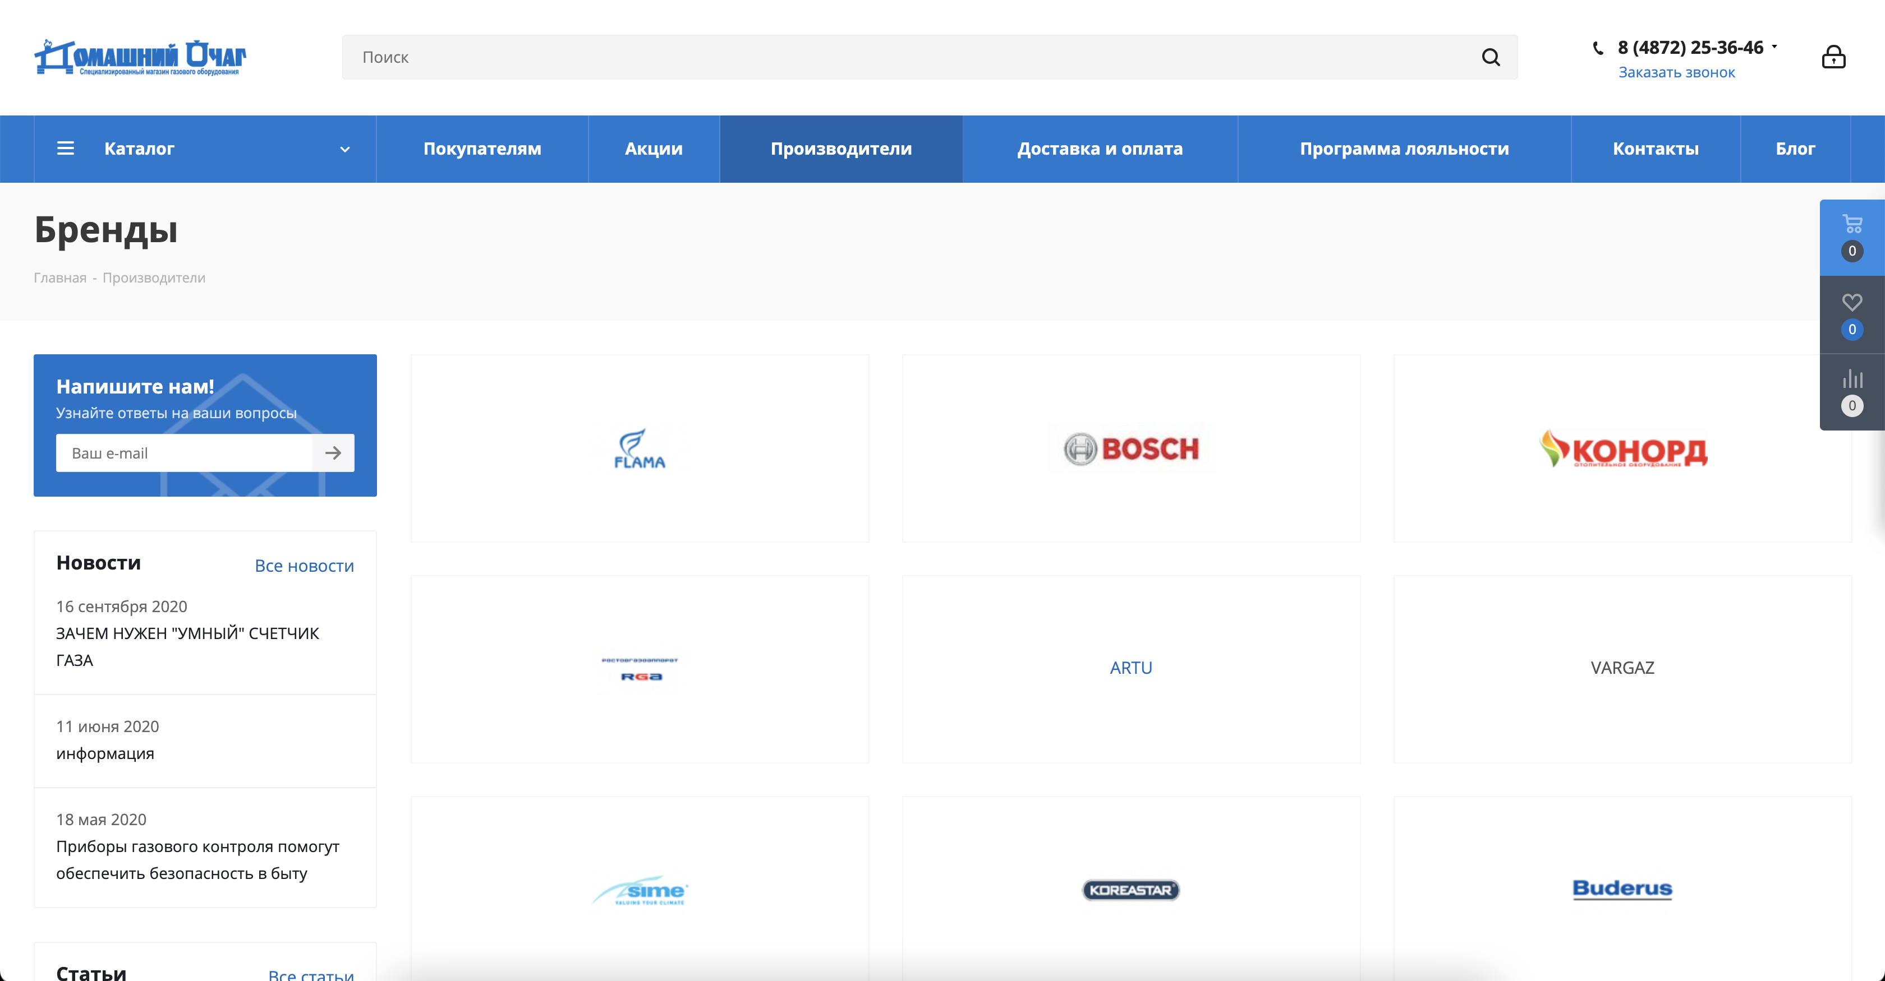
Task: Click the search magnifier icon
Action: [x=1491, y=57]
